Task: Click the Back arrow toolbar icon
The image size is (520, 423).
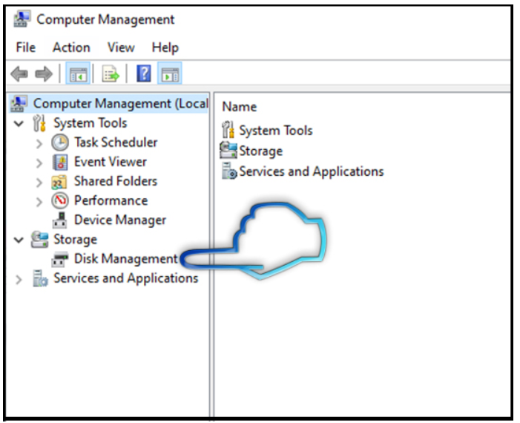Action: [19, 73]
